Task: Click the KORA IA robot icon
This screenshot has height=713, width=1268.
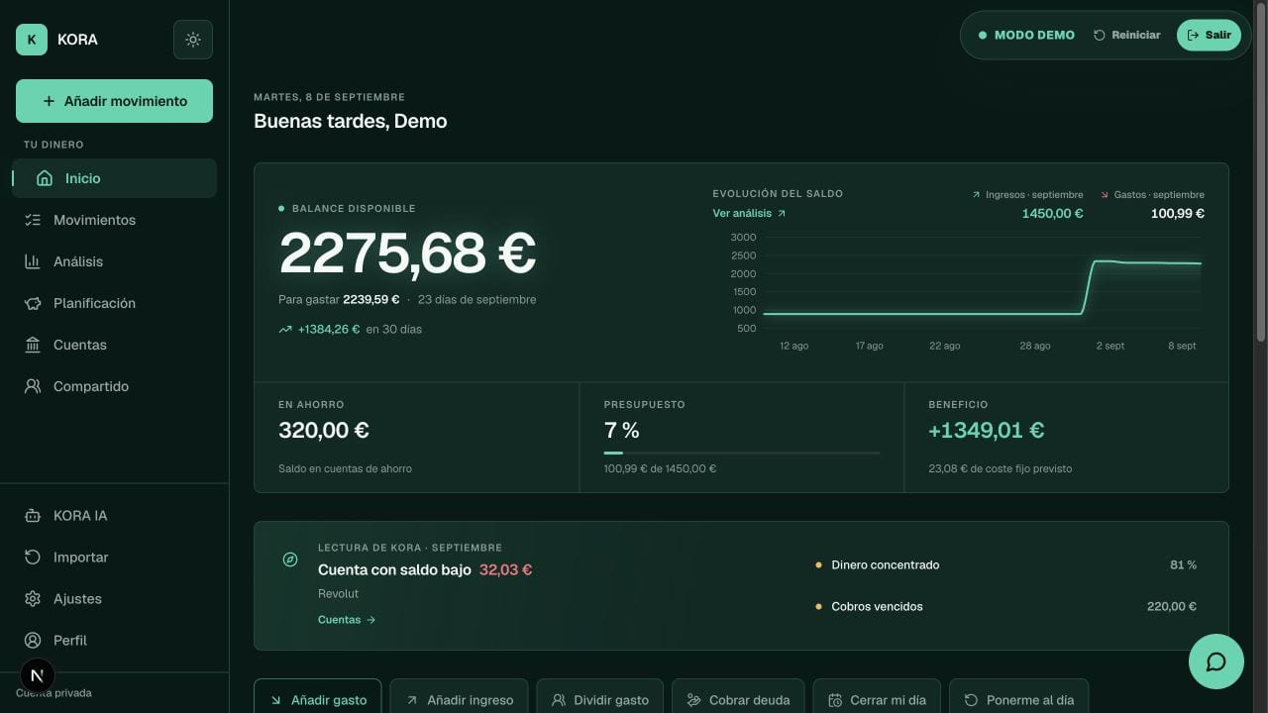Action: [33, 516]
